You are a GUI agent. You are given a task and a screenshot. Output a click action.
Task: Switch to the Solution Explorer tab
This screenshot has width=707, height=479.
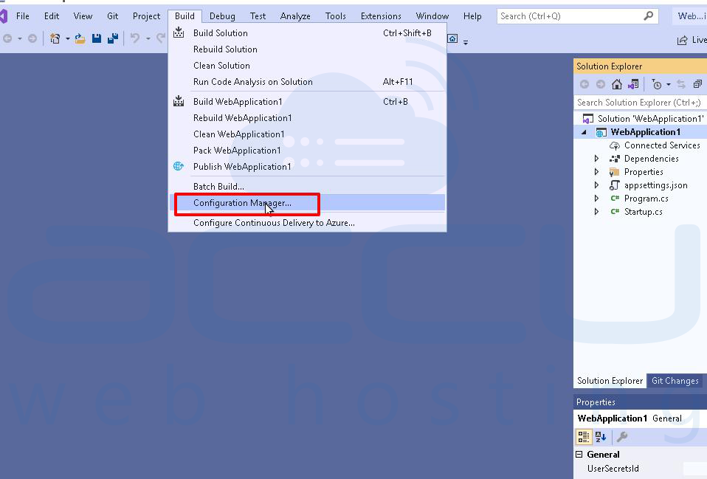(610, 381)
